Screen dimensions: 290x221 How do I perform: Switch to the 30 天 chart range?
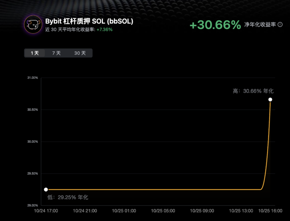tap(80, 53)
